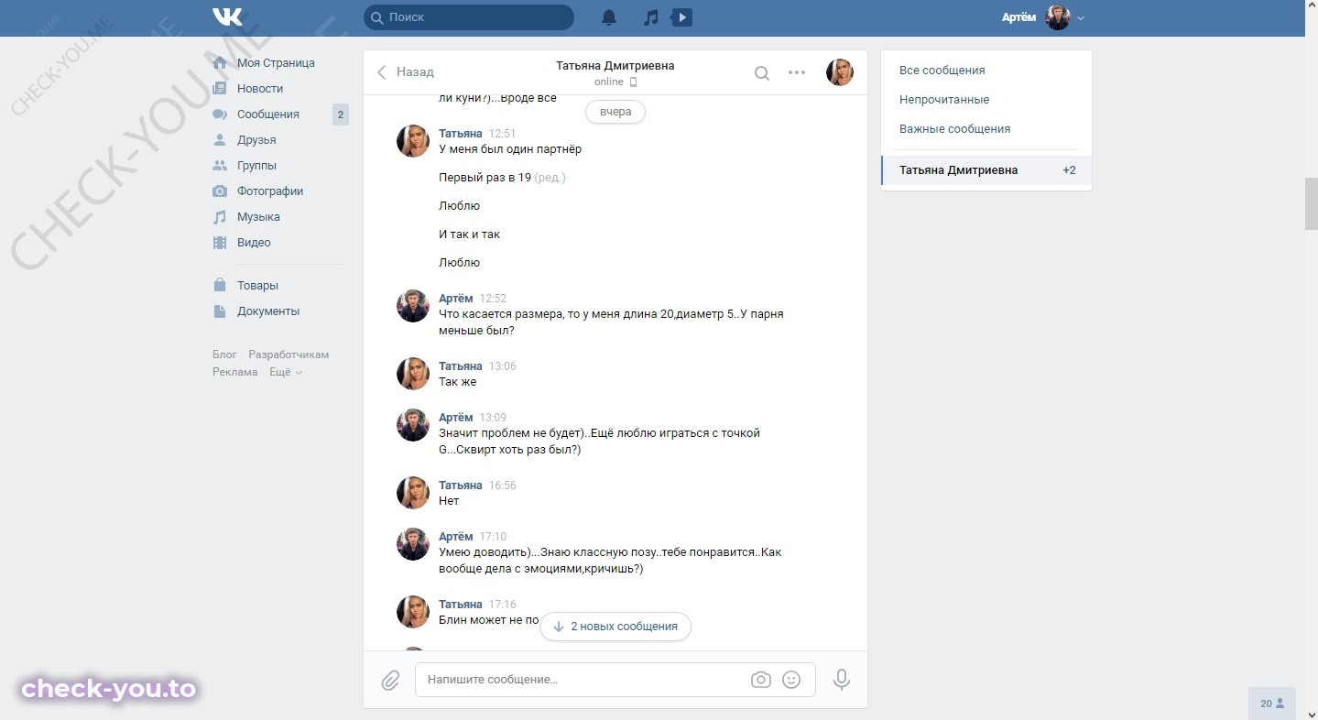Open the notifications bell icon

pyautogui.click(x=609, y=17)
